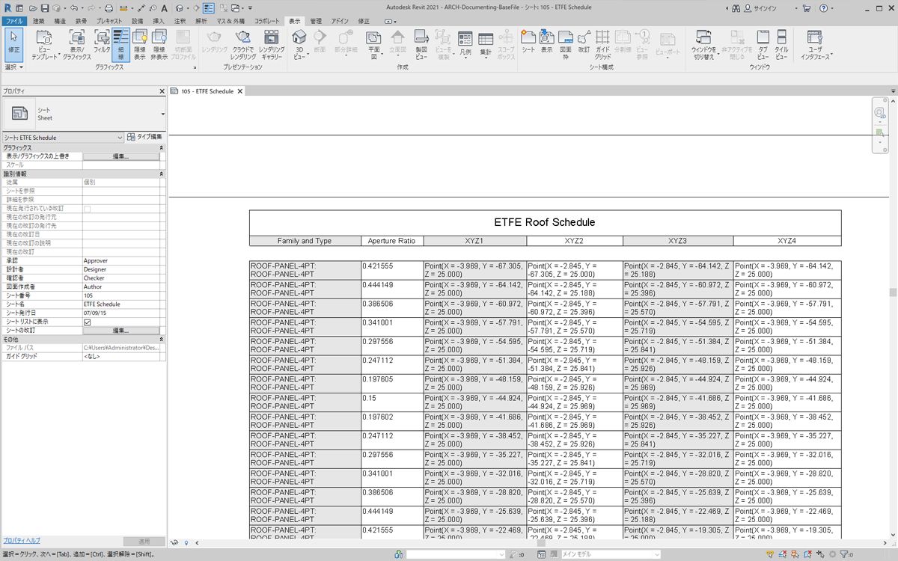
Task: Click タイプ編集 (Edit Type) button
Action: (x=144, y=137)
